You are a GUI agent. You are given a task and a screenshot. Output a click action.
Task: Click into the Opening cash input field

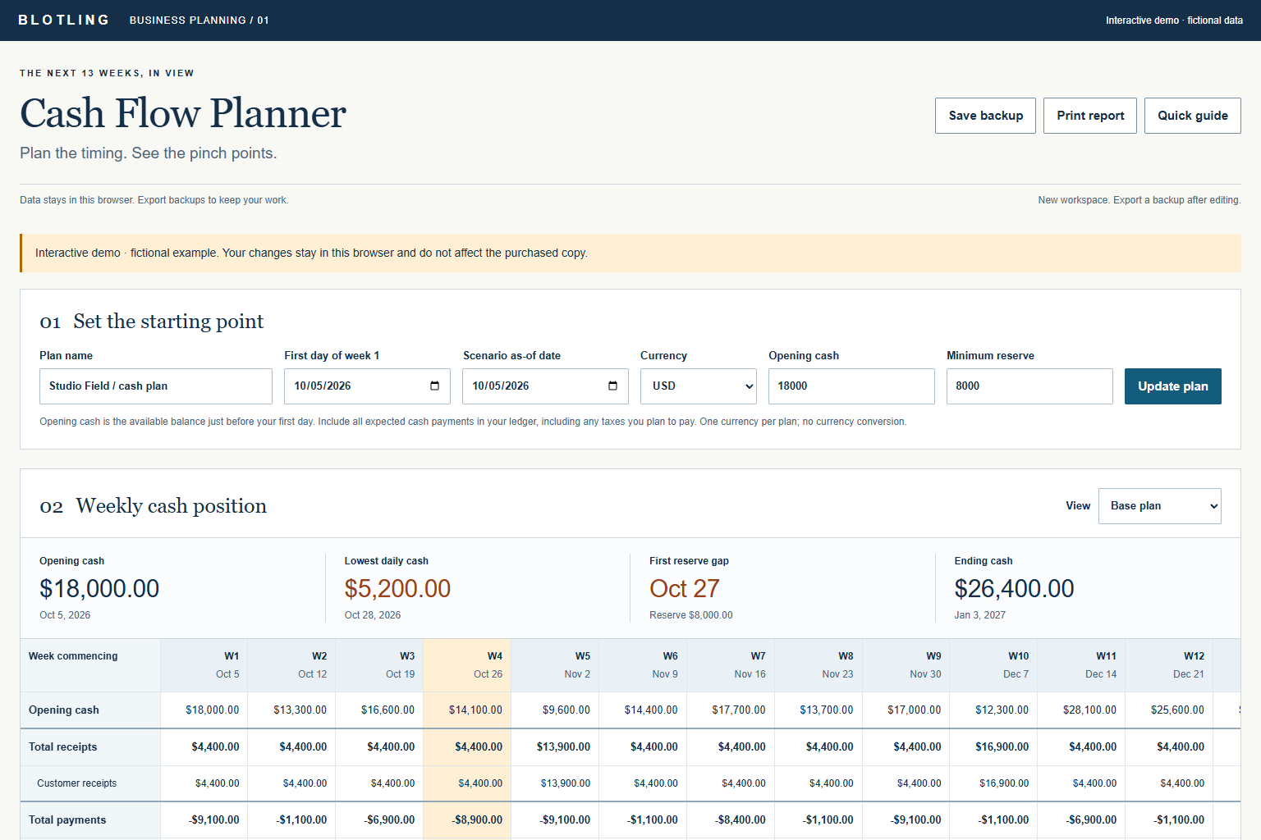pyautogui.click(x=851, y=386)
